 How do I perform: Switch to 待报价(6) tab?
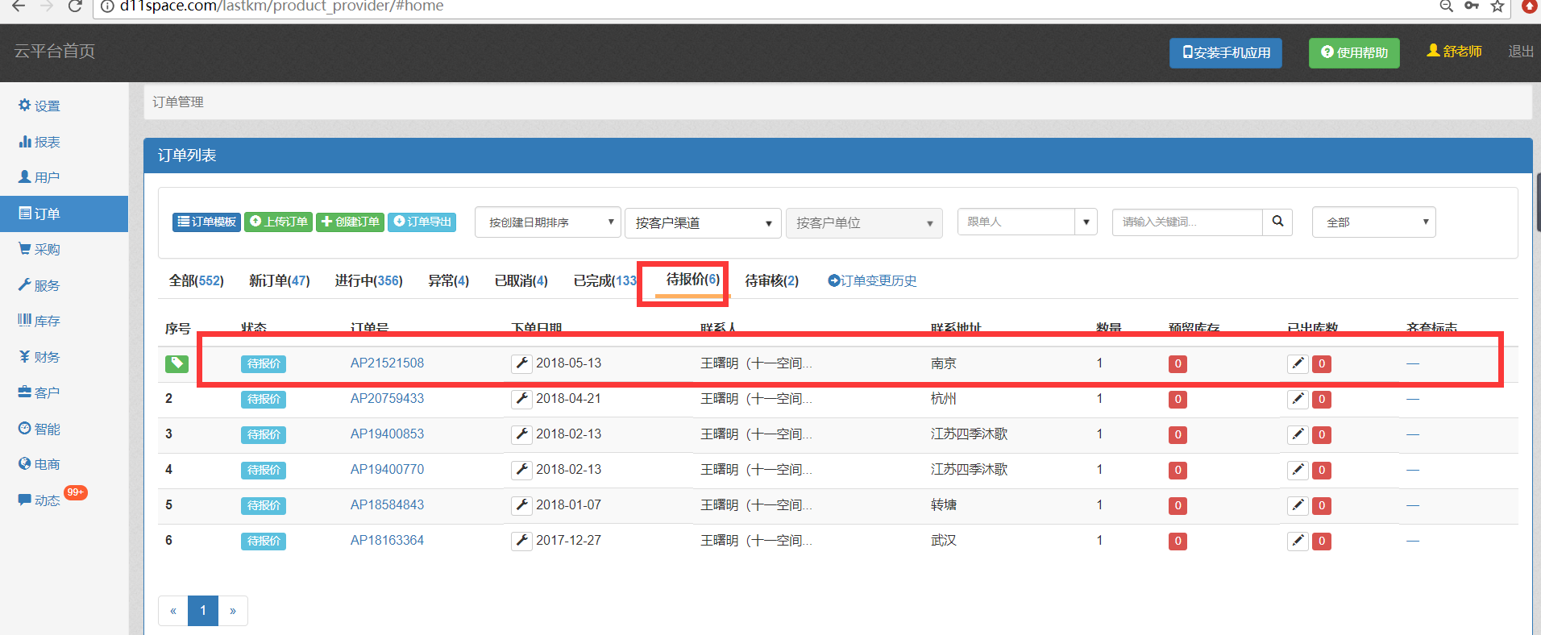(x=692, y=280)
